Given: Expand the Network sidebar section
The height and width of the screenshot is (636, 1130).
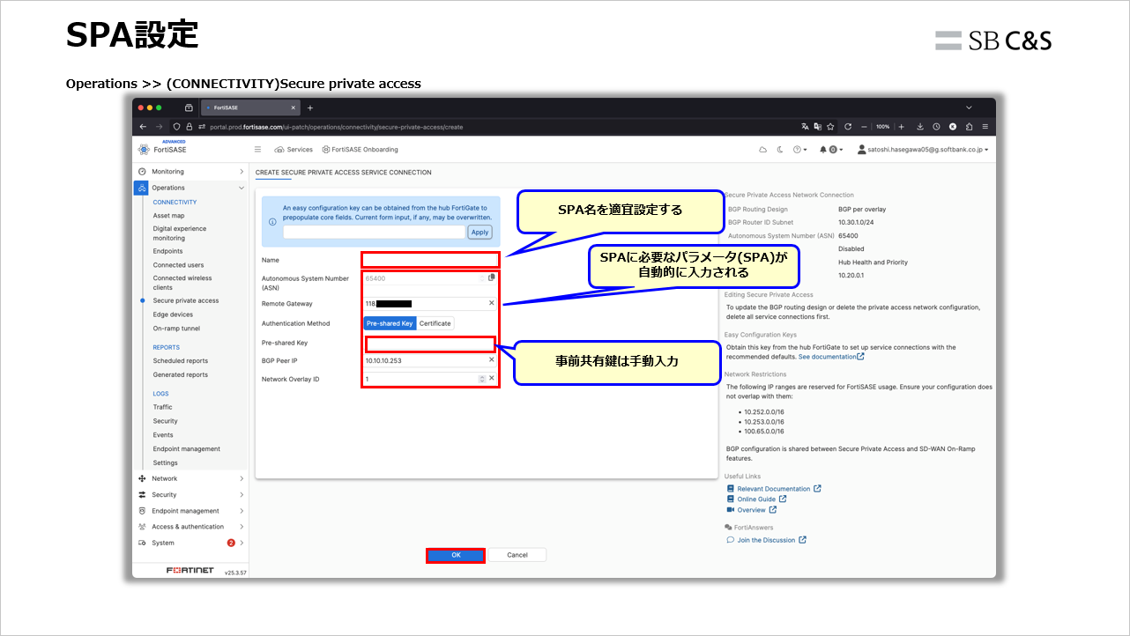Looking at the screenshot, I should coord(242,478).
